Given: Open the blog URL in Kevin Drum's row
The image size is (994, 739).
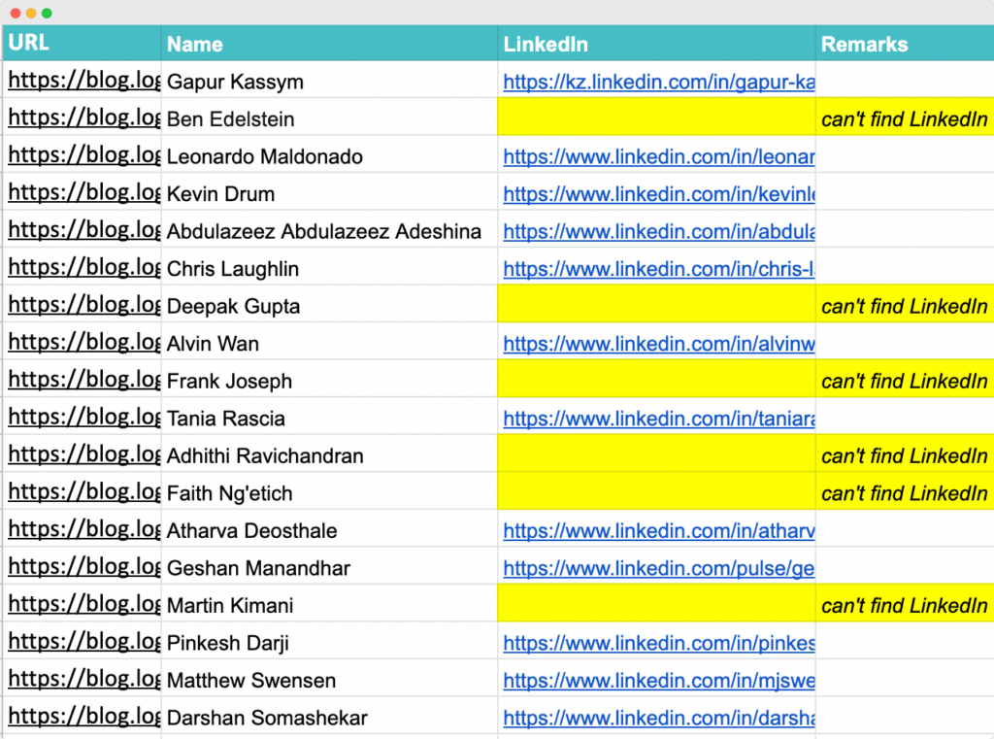Looking at the screenshot, I should pyautogui.click(x=83, y=193).
